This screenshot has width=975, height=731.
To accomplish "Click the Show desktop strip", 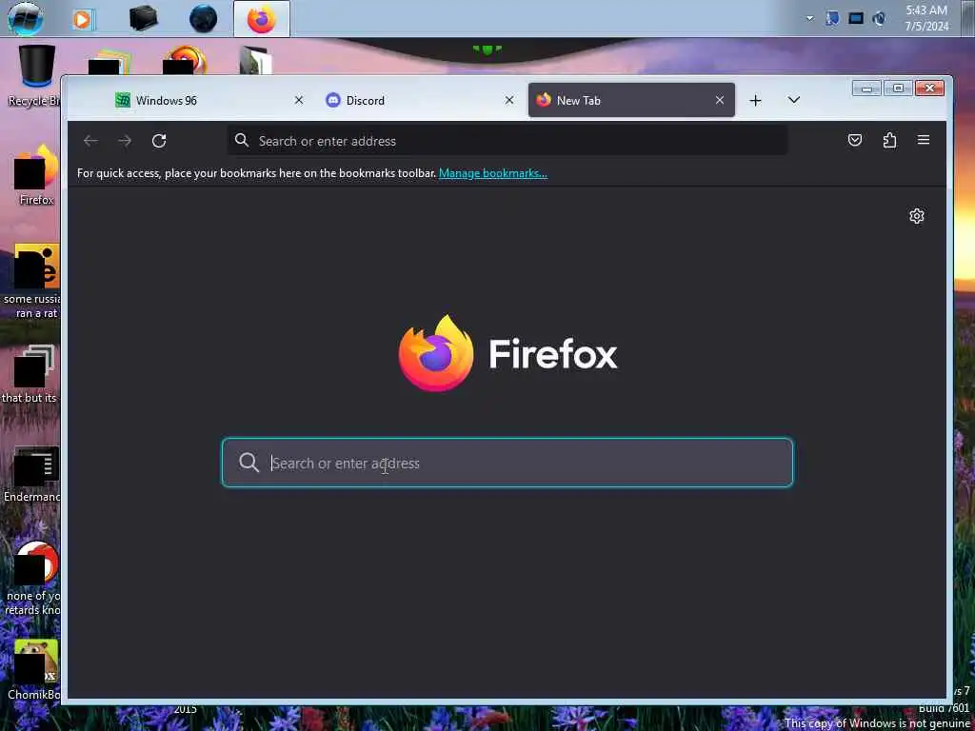I will pyautogui.click(x=967, y=19).
